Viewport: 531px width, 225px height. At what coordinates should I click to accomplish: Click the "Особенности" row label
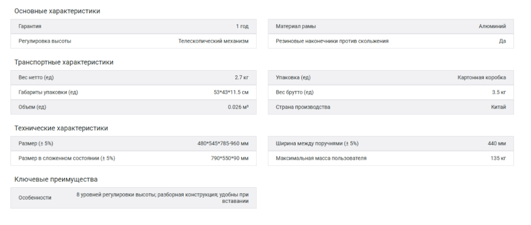tap(35, 198)
